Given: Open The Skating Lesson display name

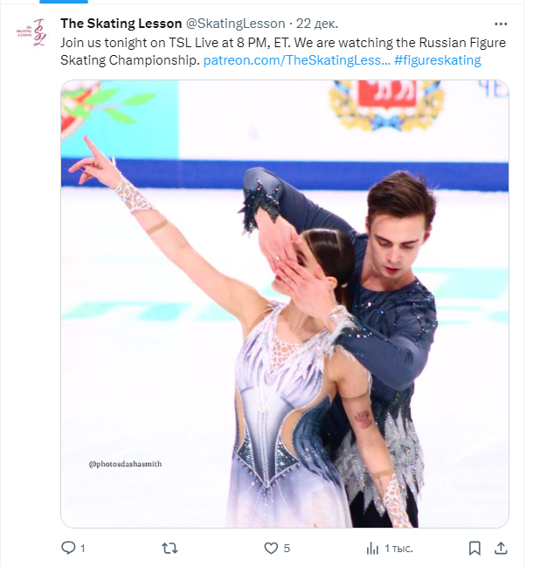Looking at the screenshot, I should point(121,24).
